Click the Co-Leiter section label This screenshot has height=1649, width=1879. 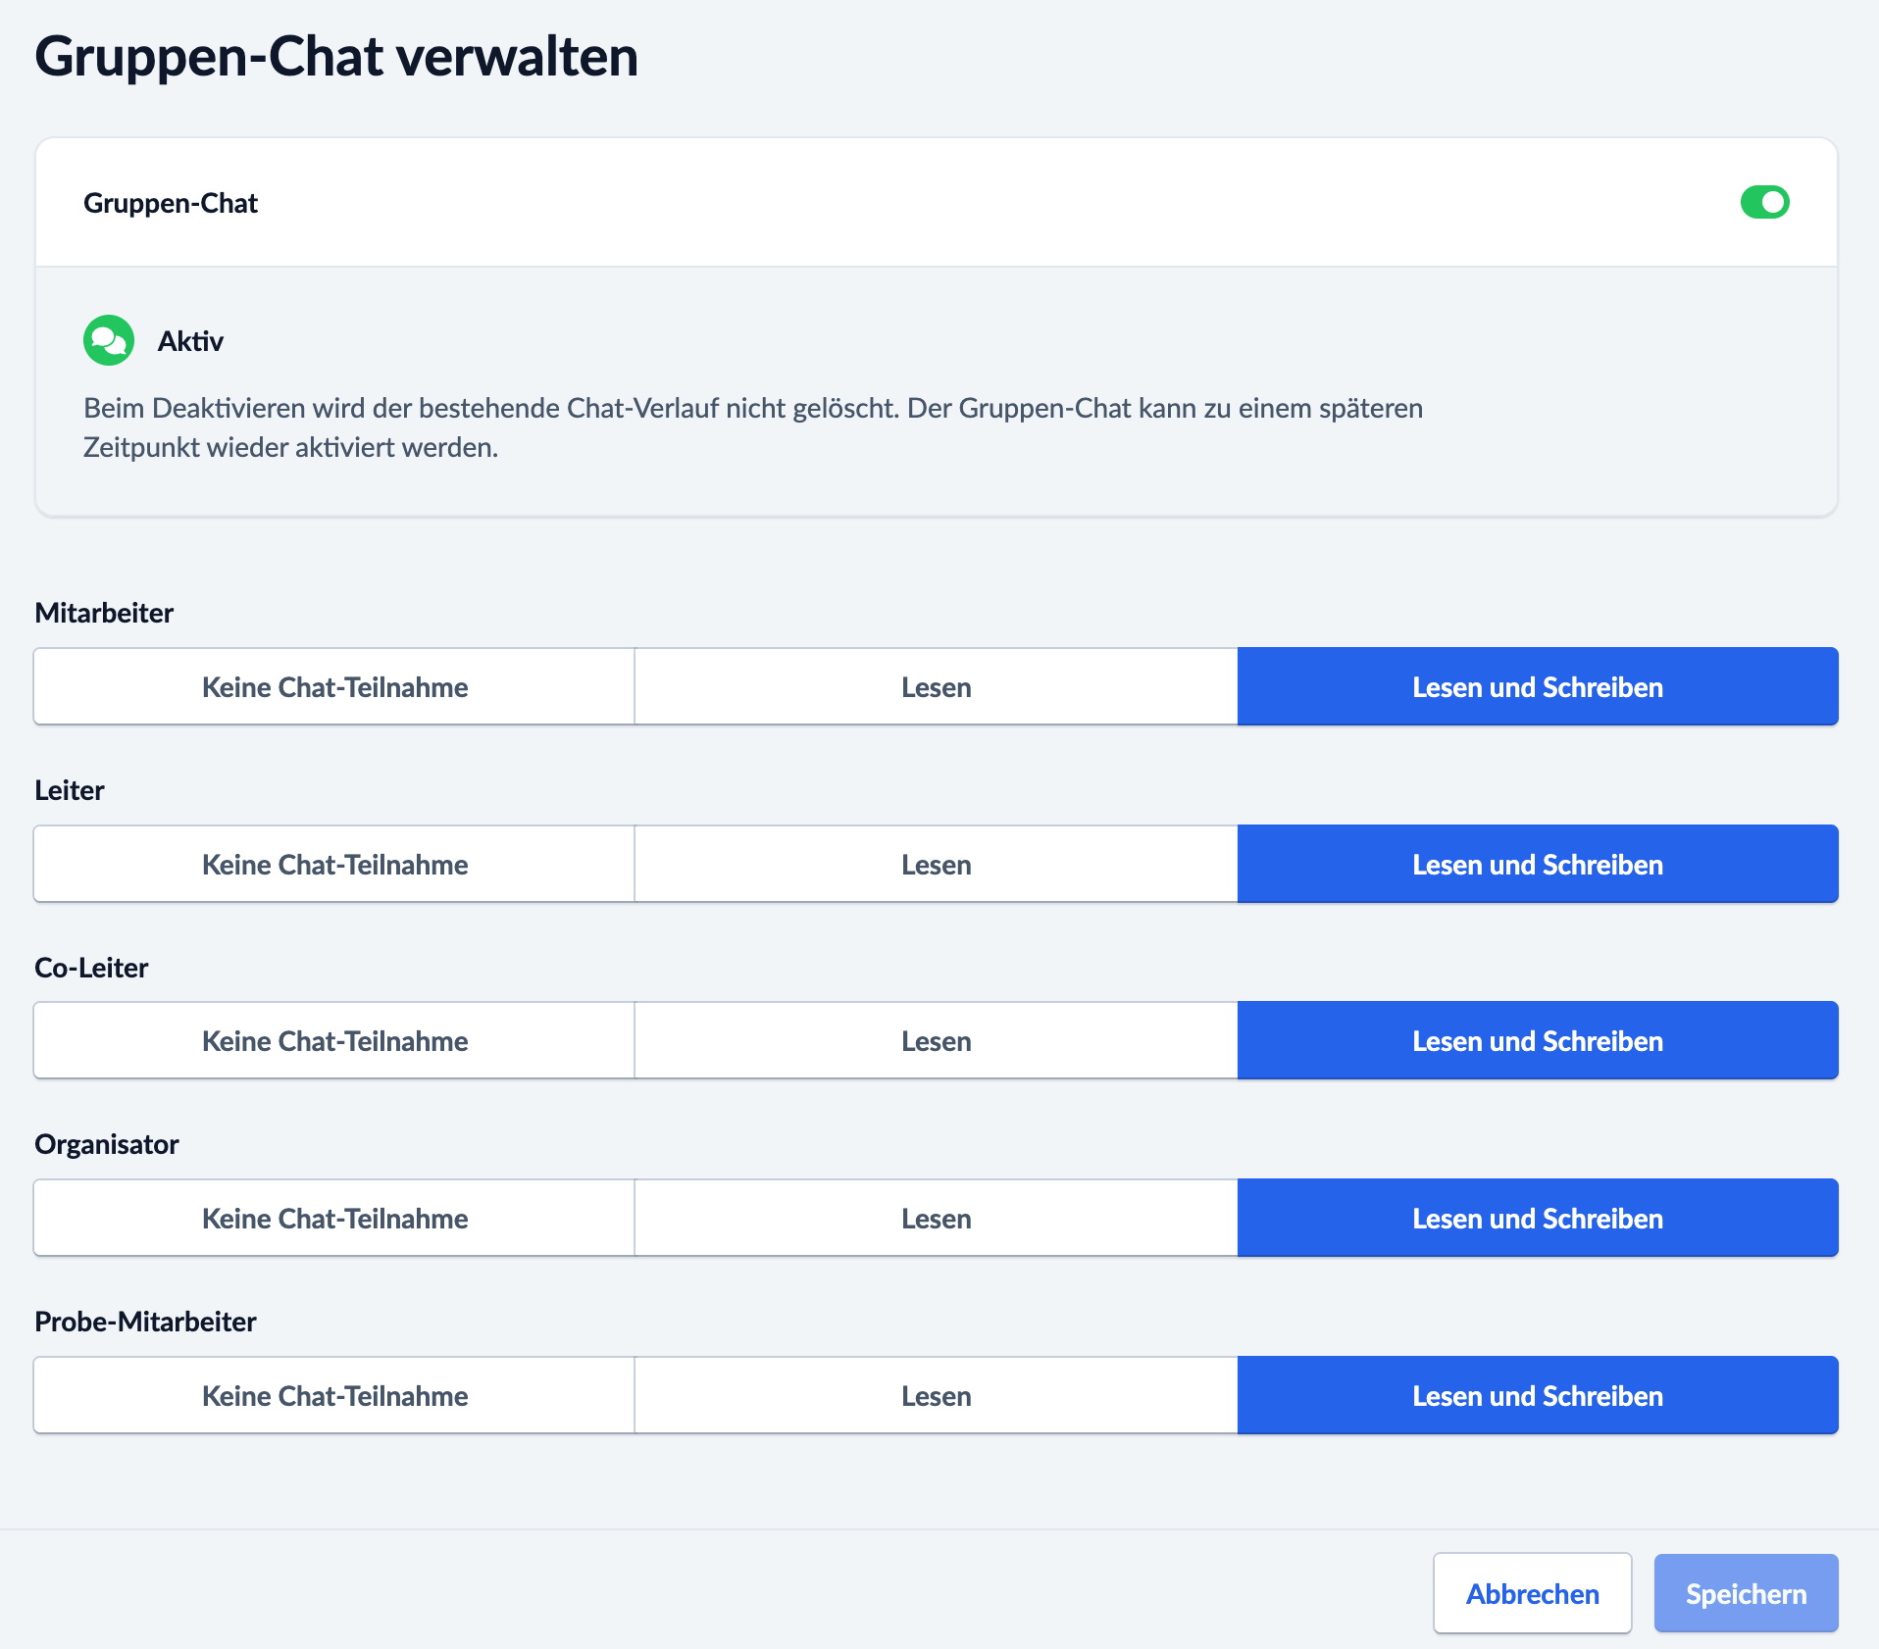[x=91, y=968]
